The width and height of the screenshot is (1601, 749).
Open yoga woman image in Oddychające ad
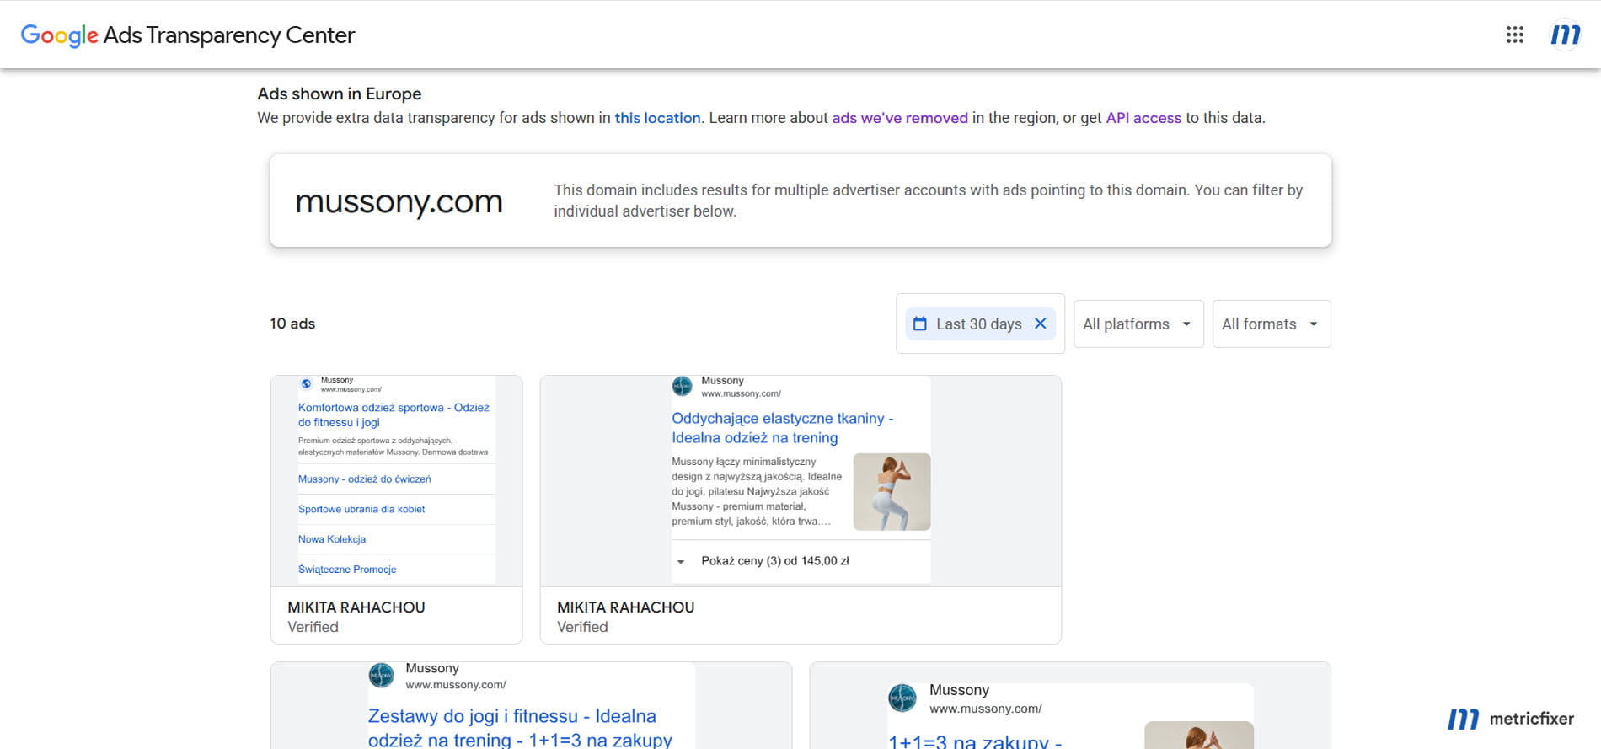click(892, 492)
